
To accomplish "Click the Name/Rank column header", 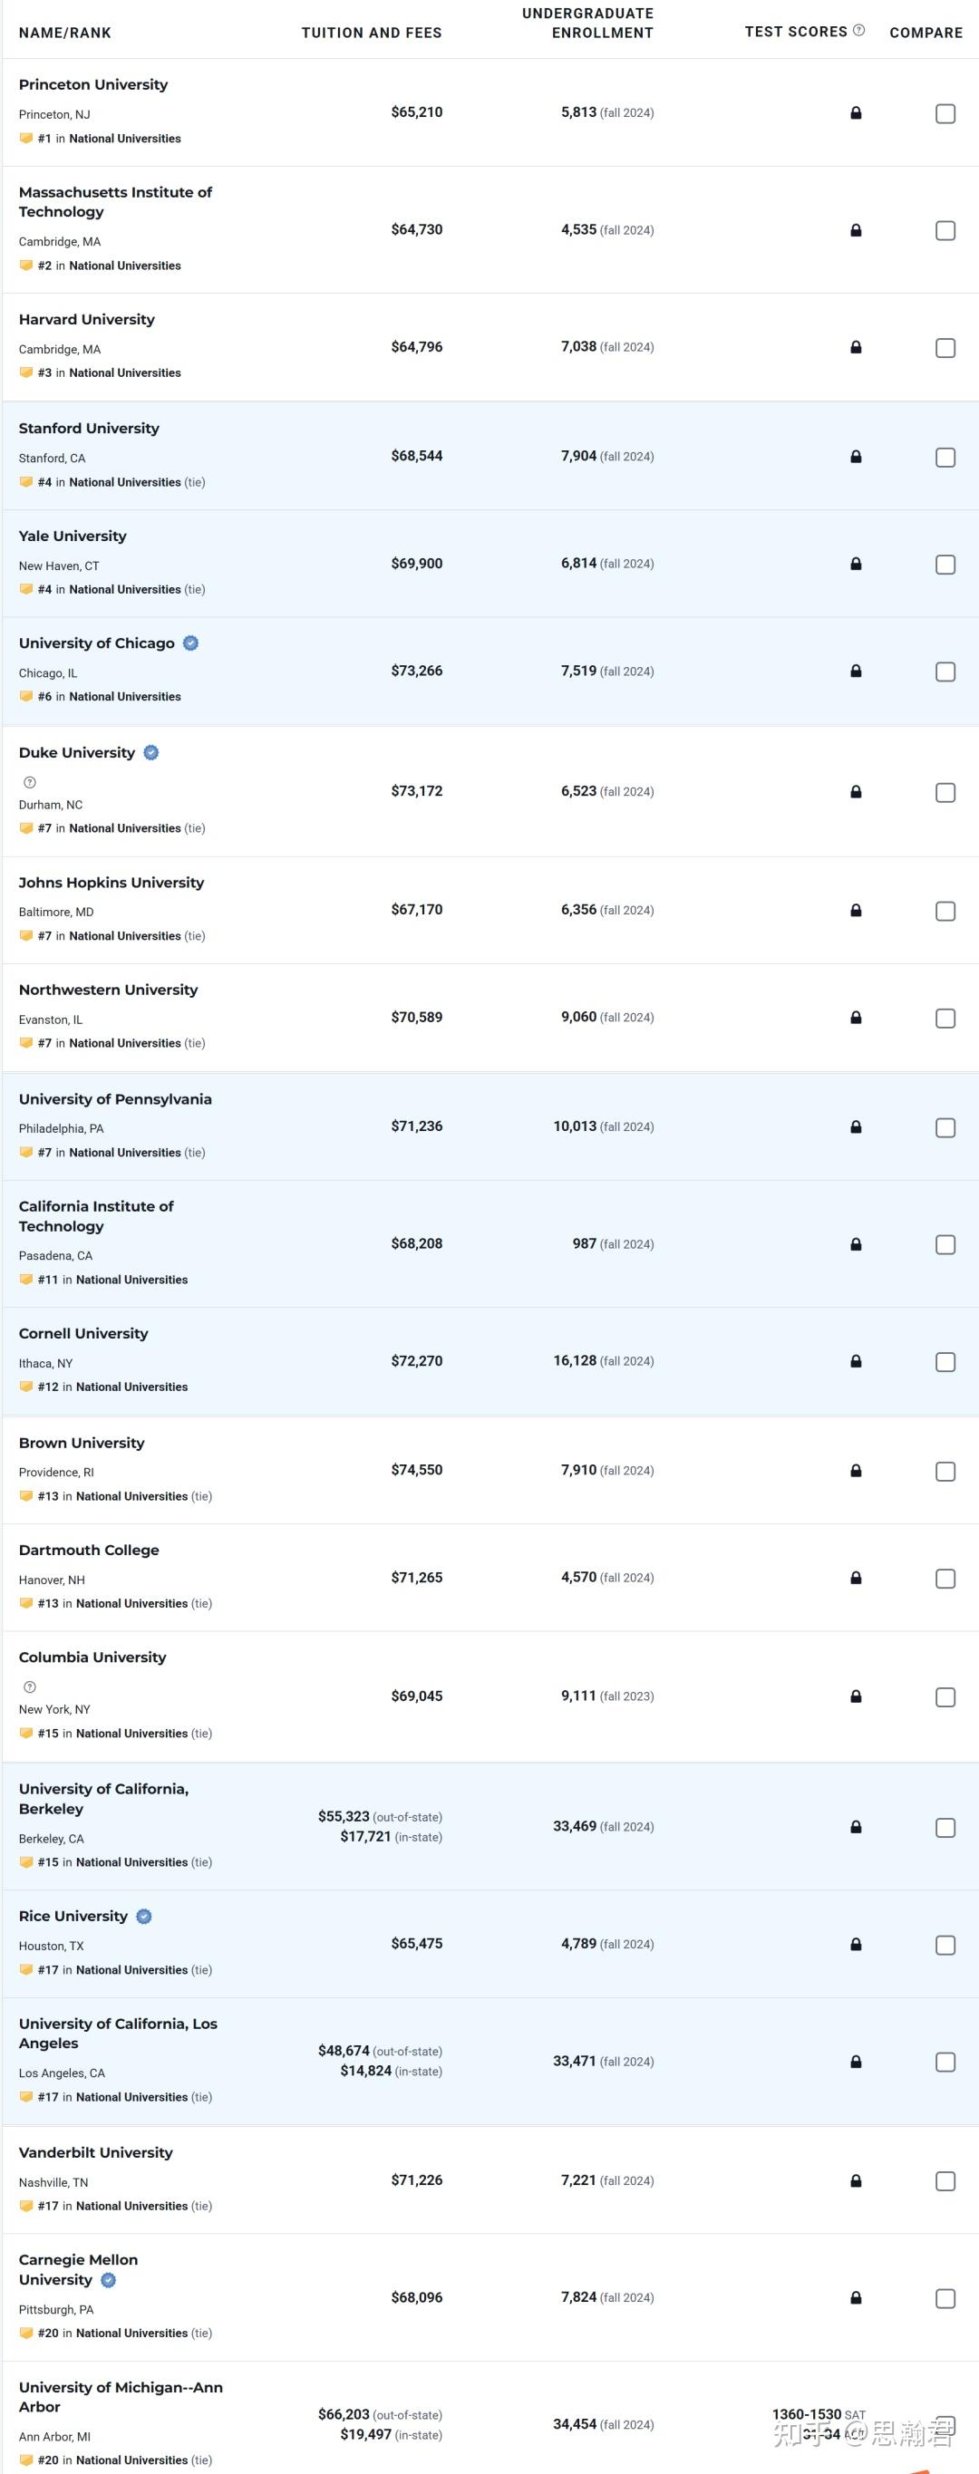I will pyautogui.click(x=65, y=33).
